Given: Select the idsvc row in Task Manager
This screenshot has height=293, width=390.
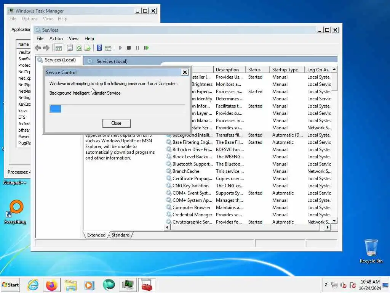Looking at the screenshot, I should 24,111.
